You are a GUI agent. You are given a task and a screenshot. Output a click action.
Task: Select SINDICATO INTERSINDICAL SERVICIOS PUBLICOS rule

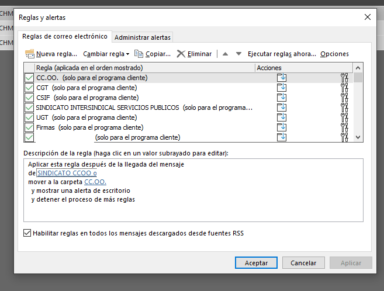144,108
